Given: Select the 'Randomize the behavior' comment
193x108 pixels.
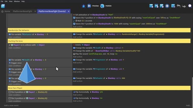Looking at the screenshot, I should [x=99, y=30].
